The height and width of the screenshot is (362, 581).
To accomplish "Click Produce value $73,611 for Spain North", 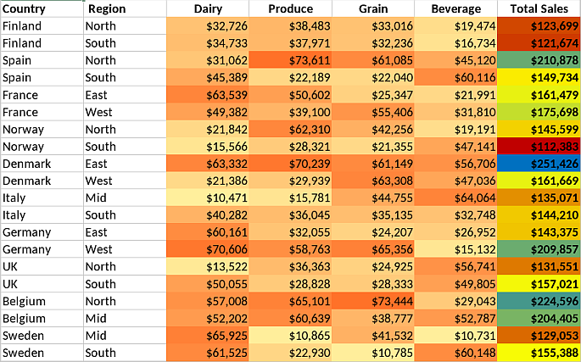I will (290, 60).
